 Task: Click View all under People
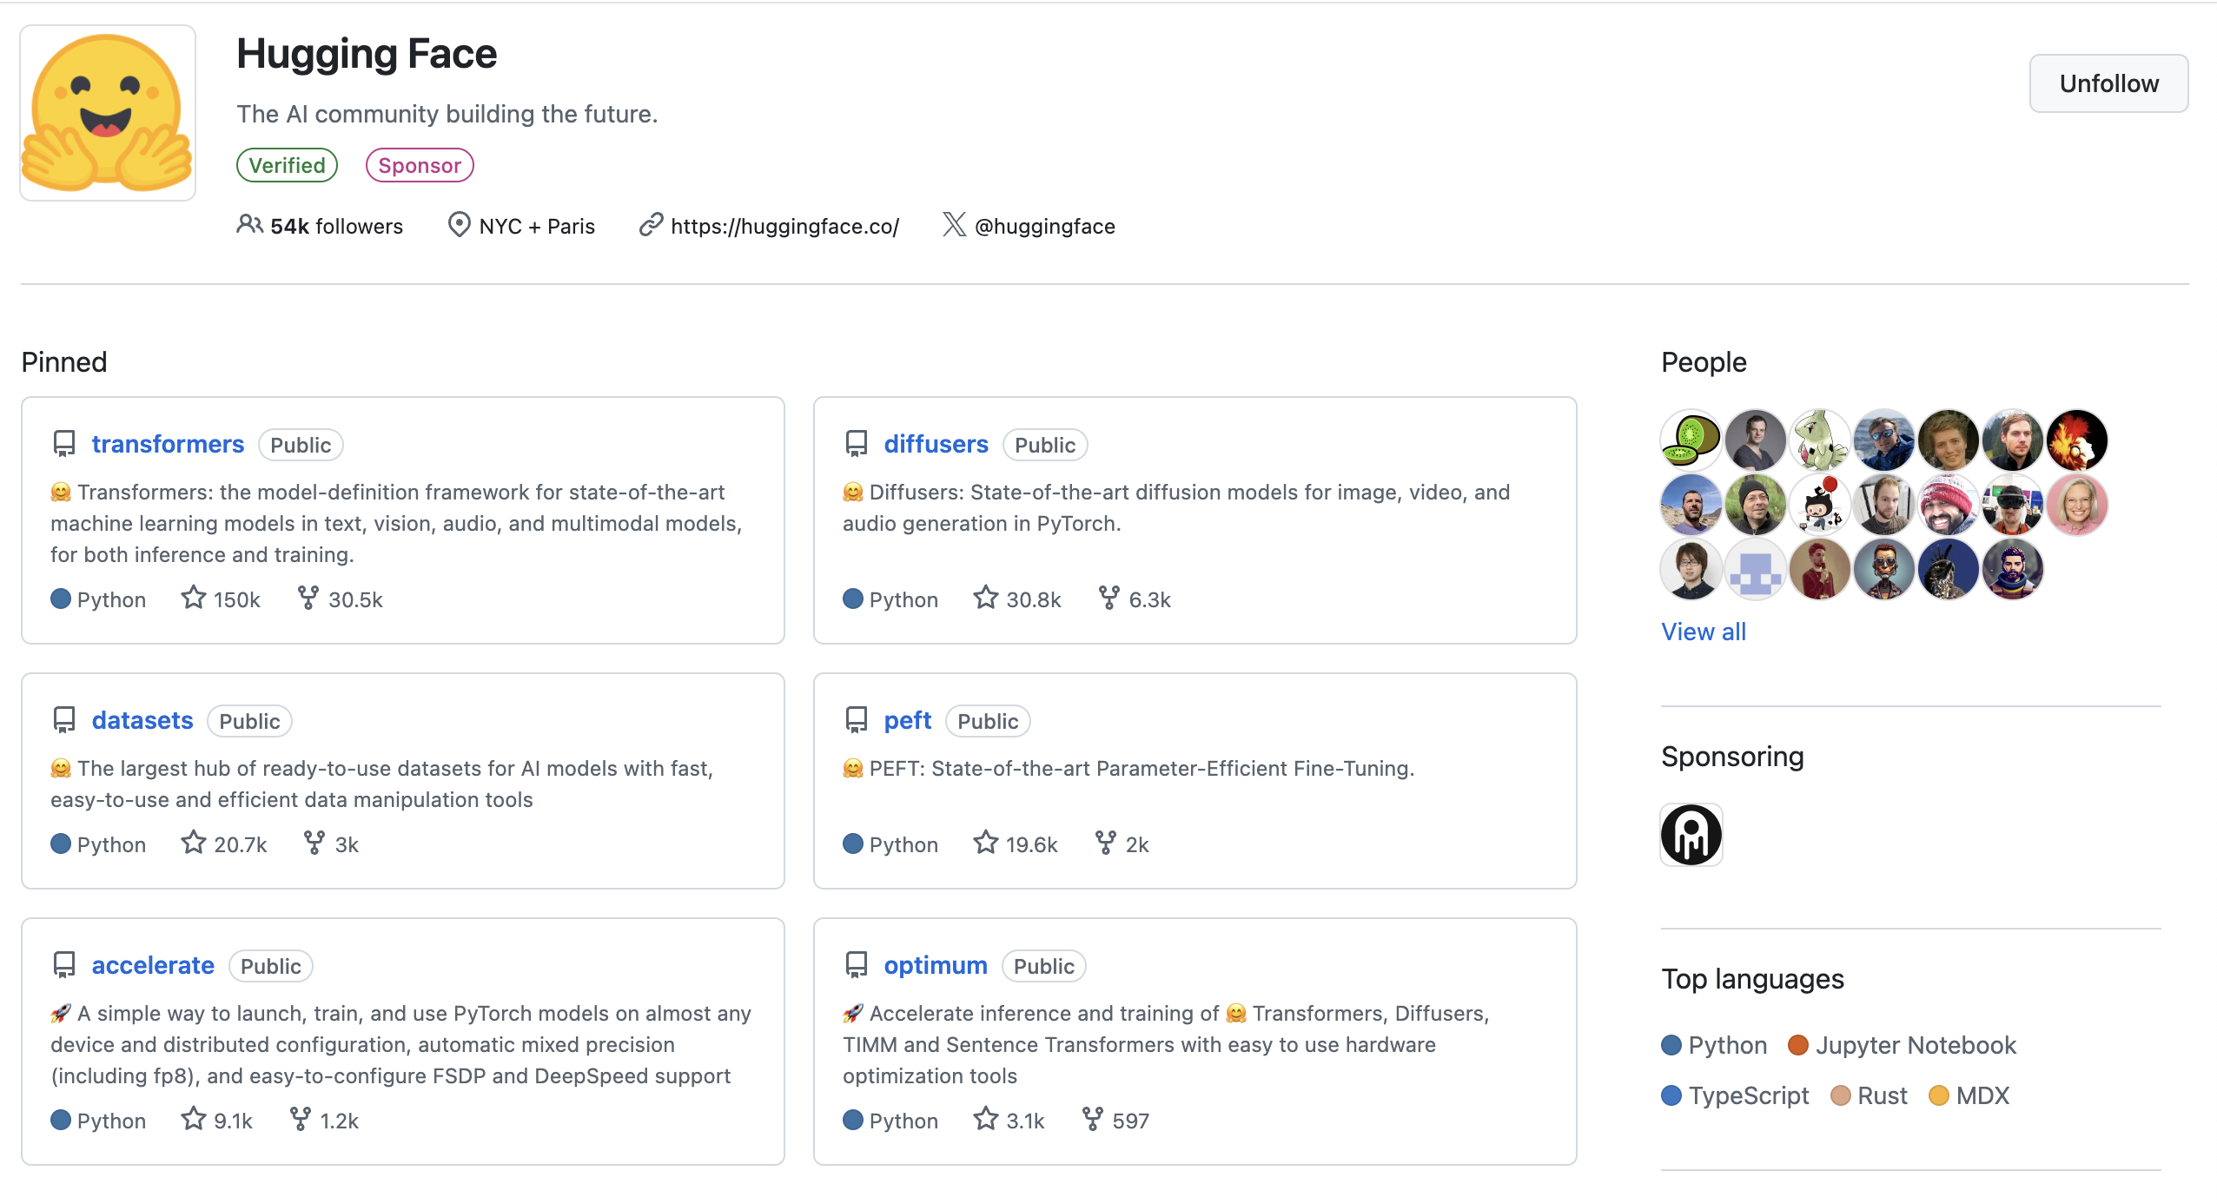[x=1703, y=632]
